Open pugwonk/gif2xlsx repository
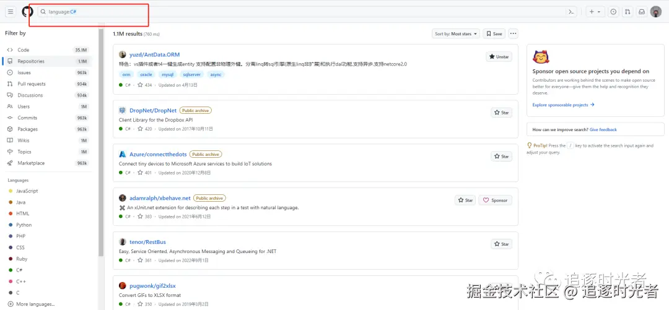 [152, 286]
